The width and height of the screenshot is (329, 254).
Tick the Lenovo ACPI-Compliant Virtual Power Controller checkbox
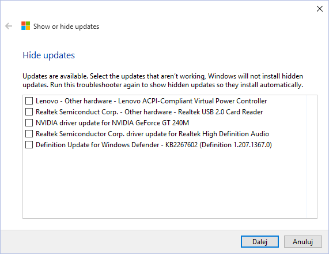(29, 100)
